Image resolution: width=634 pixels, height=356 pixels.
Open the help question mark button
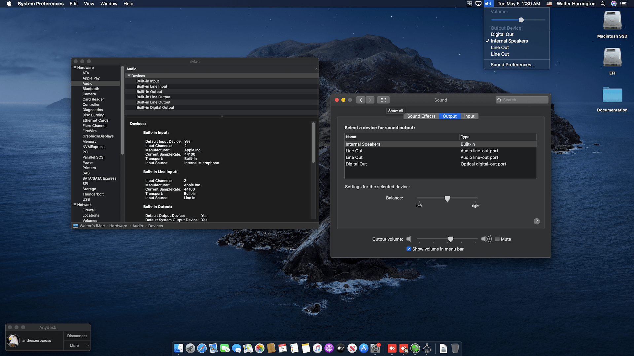[537, 221]
